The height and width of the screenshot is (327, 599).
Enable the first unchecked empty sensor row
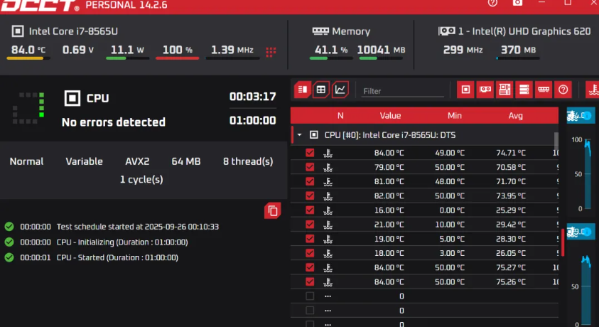[x=310, y=296]
